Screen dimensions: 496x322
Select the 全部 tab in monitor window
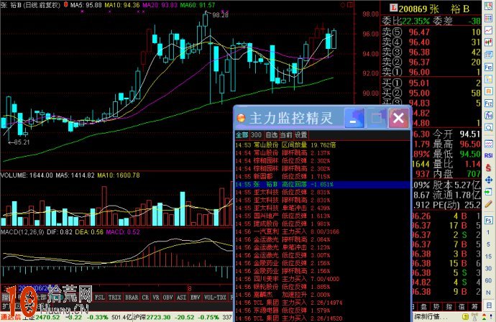pyautogui.click(x=242, y=135)
